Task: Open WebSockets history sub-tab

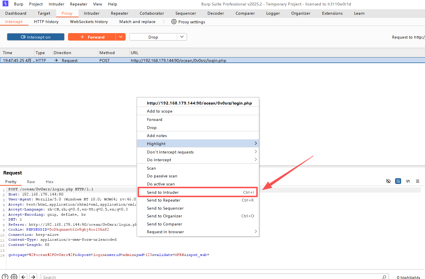Action: tap(89, 22)
